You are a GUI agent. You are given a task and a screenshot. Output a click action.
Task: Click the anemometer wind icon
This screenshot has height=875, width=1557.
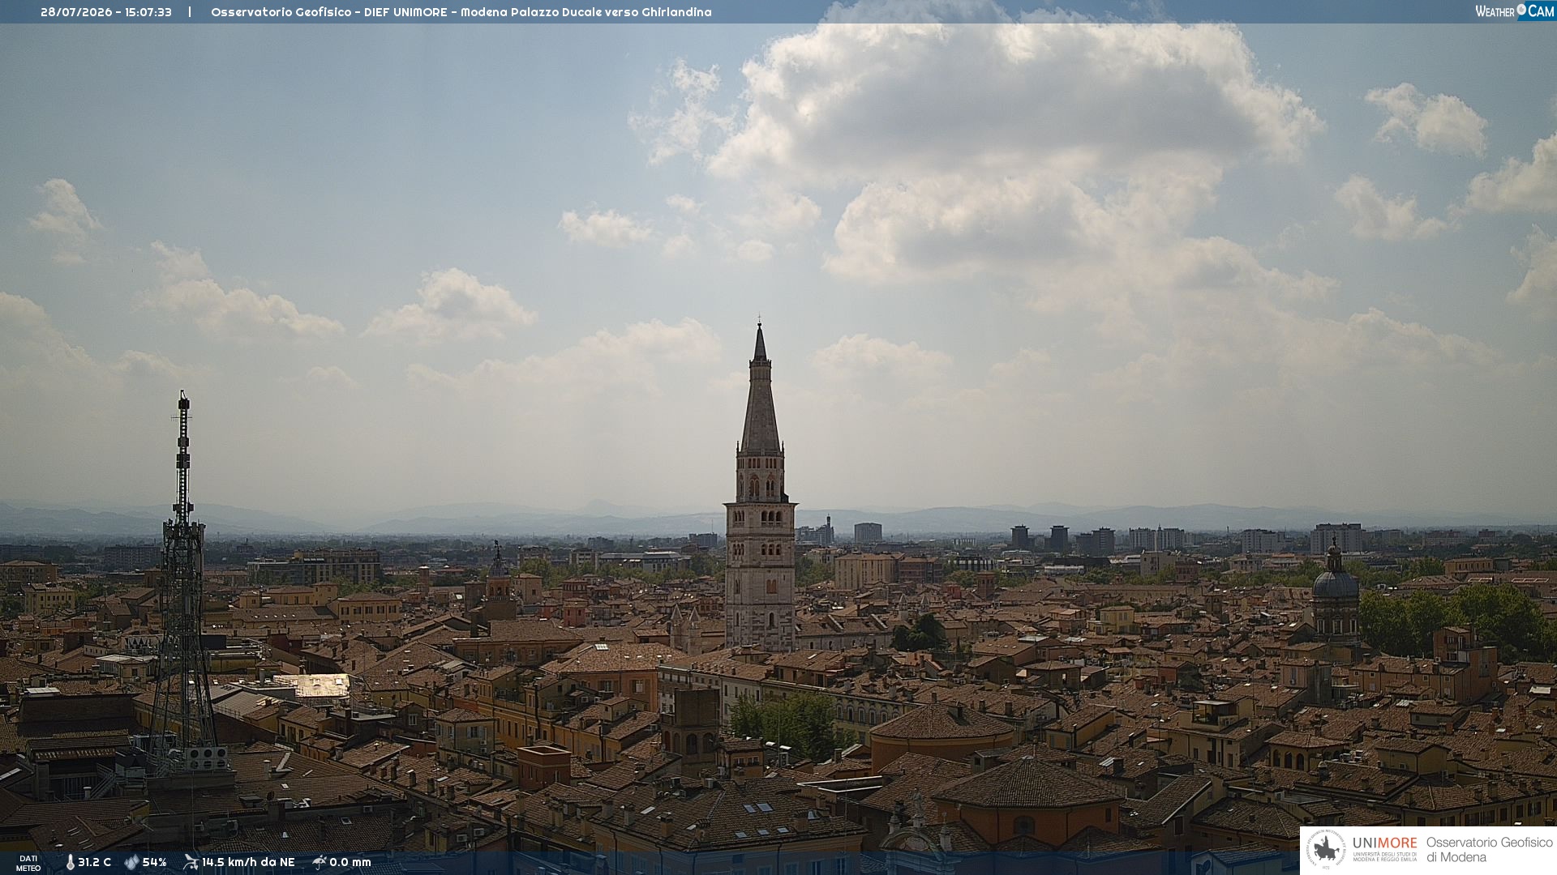pyautogui.click(x=191, y=862)
